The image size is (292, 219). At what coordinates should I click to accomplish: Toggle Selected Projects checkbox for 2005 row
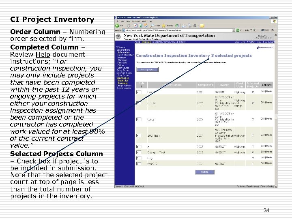(253, 103)
